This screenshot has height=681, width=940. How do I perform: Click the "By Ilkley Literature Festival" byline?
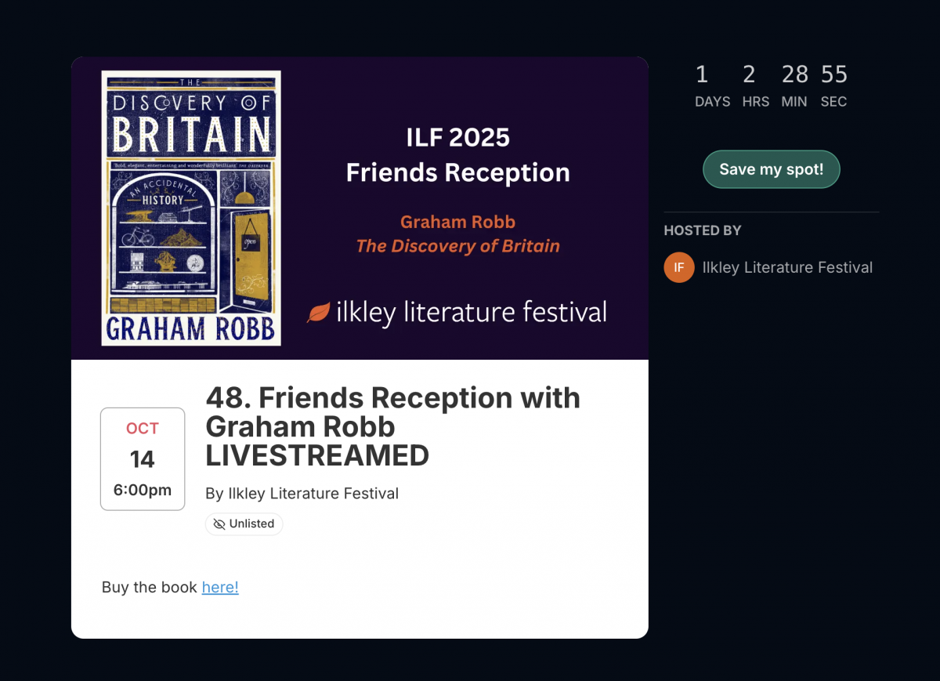click(x=302, y=494)
